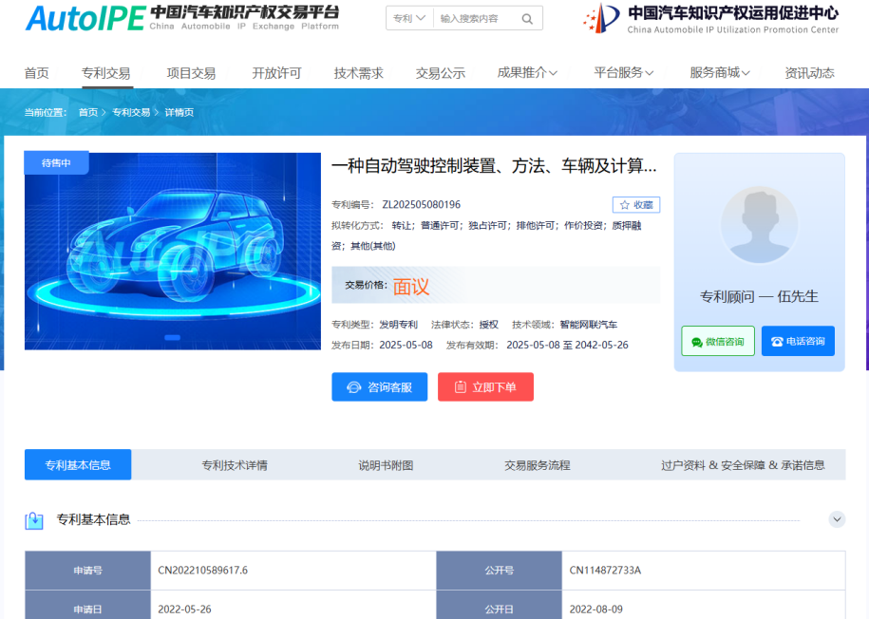Go to 首页 in the breadcrumb
Viewport: 869px width, 619px height.
pos(87,112)
